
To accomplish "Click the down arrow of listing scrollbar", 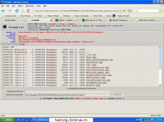I will click(x=160, y=85).
